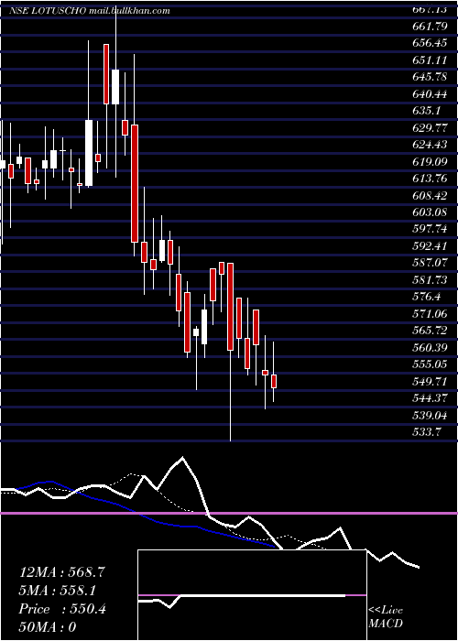Click the 50MA : 0 label
The height and width of the screenshot is (641, 458).
click(48, 627)
